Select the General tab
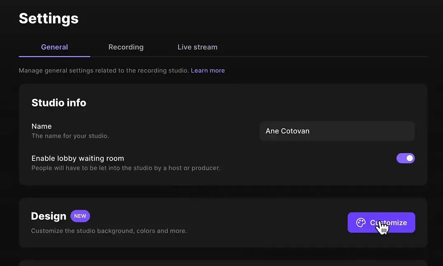Screen dimensions: 443x266 54,47
